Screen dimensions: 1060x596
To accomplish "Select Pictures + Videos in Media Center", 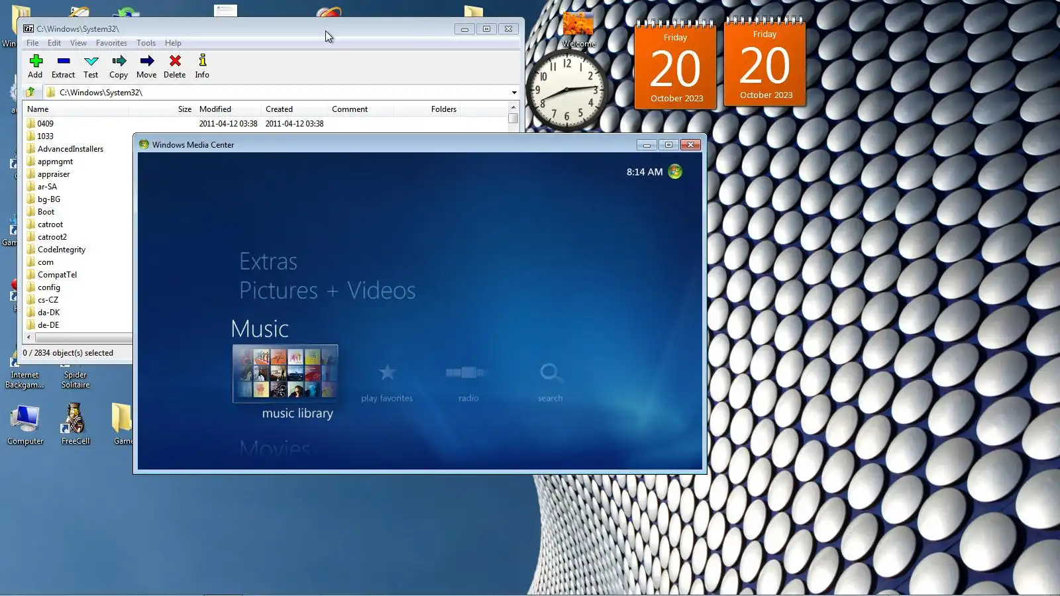I will 327,291.
